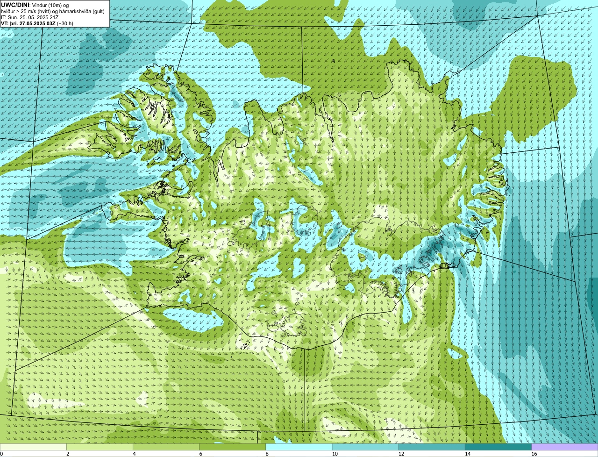
Task: Click the legend scale label "6"
Action: [200, 454]
